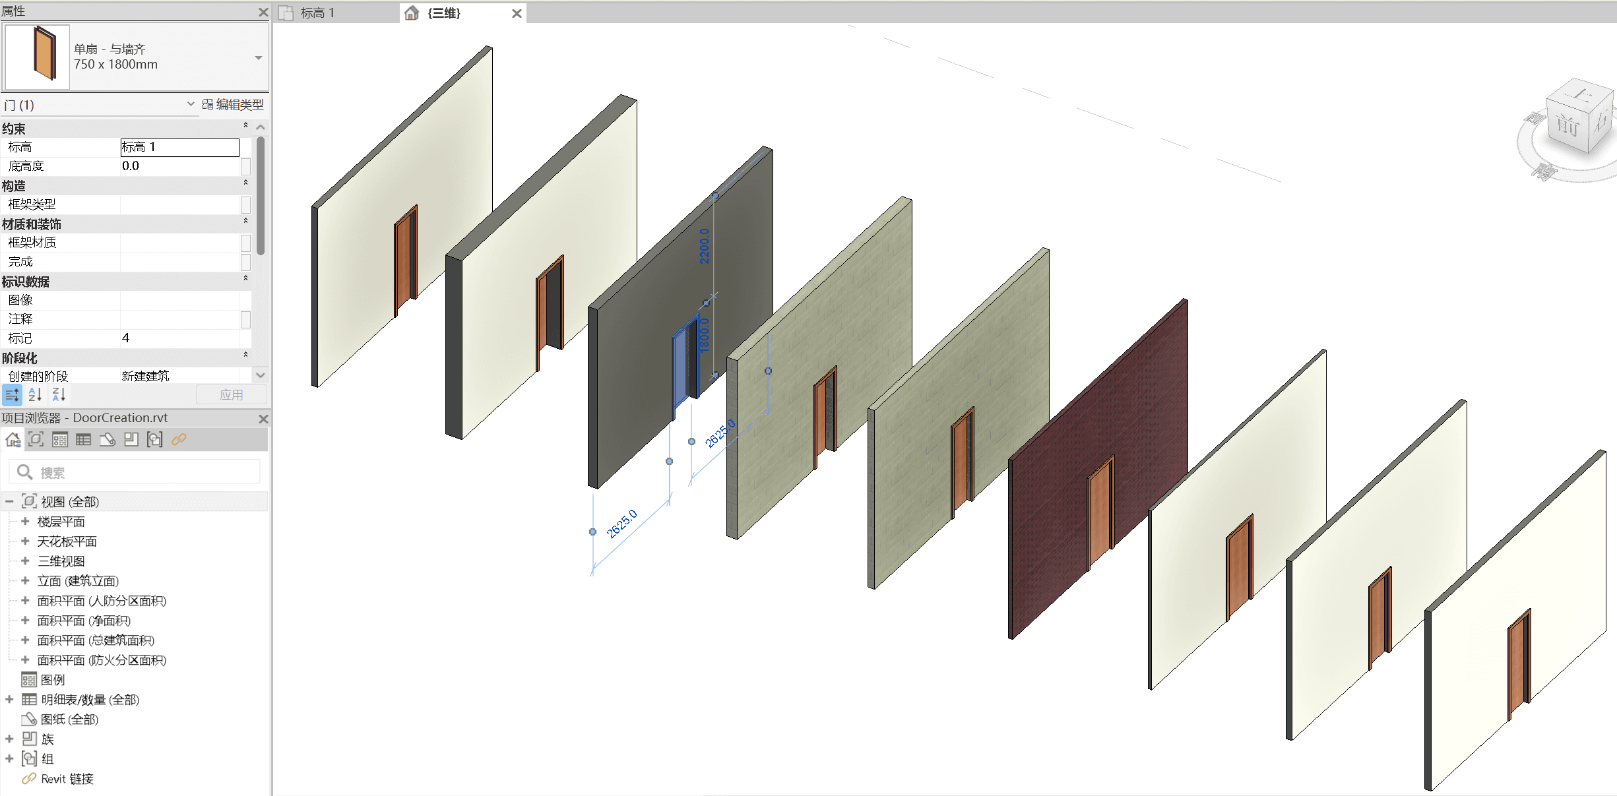Toggle the custom sort order button beside A-Z icon
This screenshot has width=1617, height=796.
pyautogui.click(x=12, y=394)
